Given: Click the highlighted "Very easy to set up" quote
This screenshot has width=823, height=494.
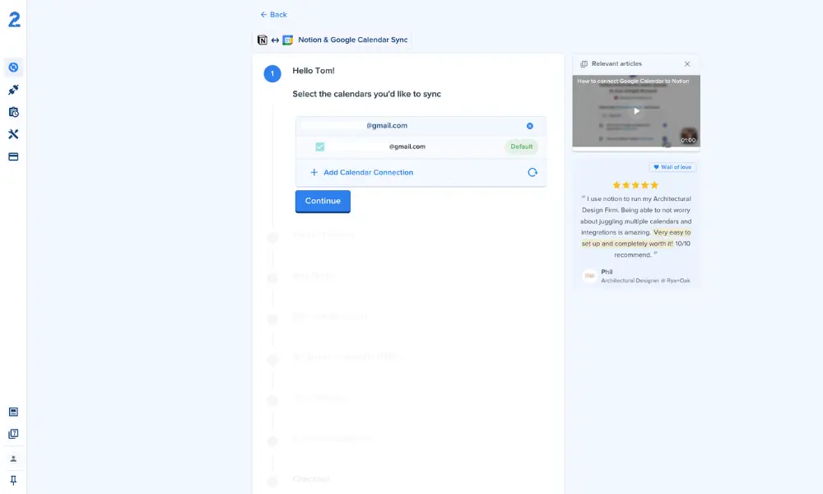Looking at the screenshot, I should (636, 238).
